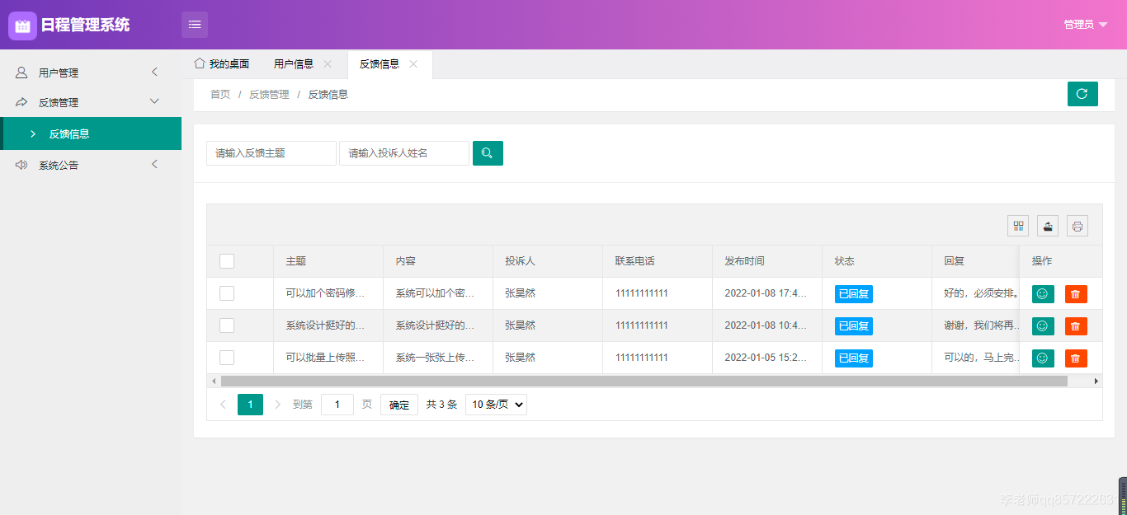
Task: Delete the 2022-01-08 10:4 feedback row
Action: point(1076,326)
